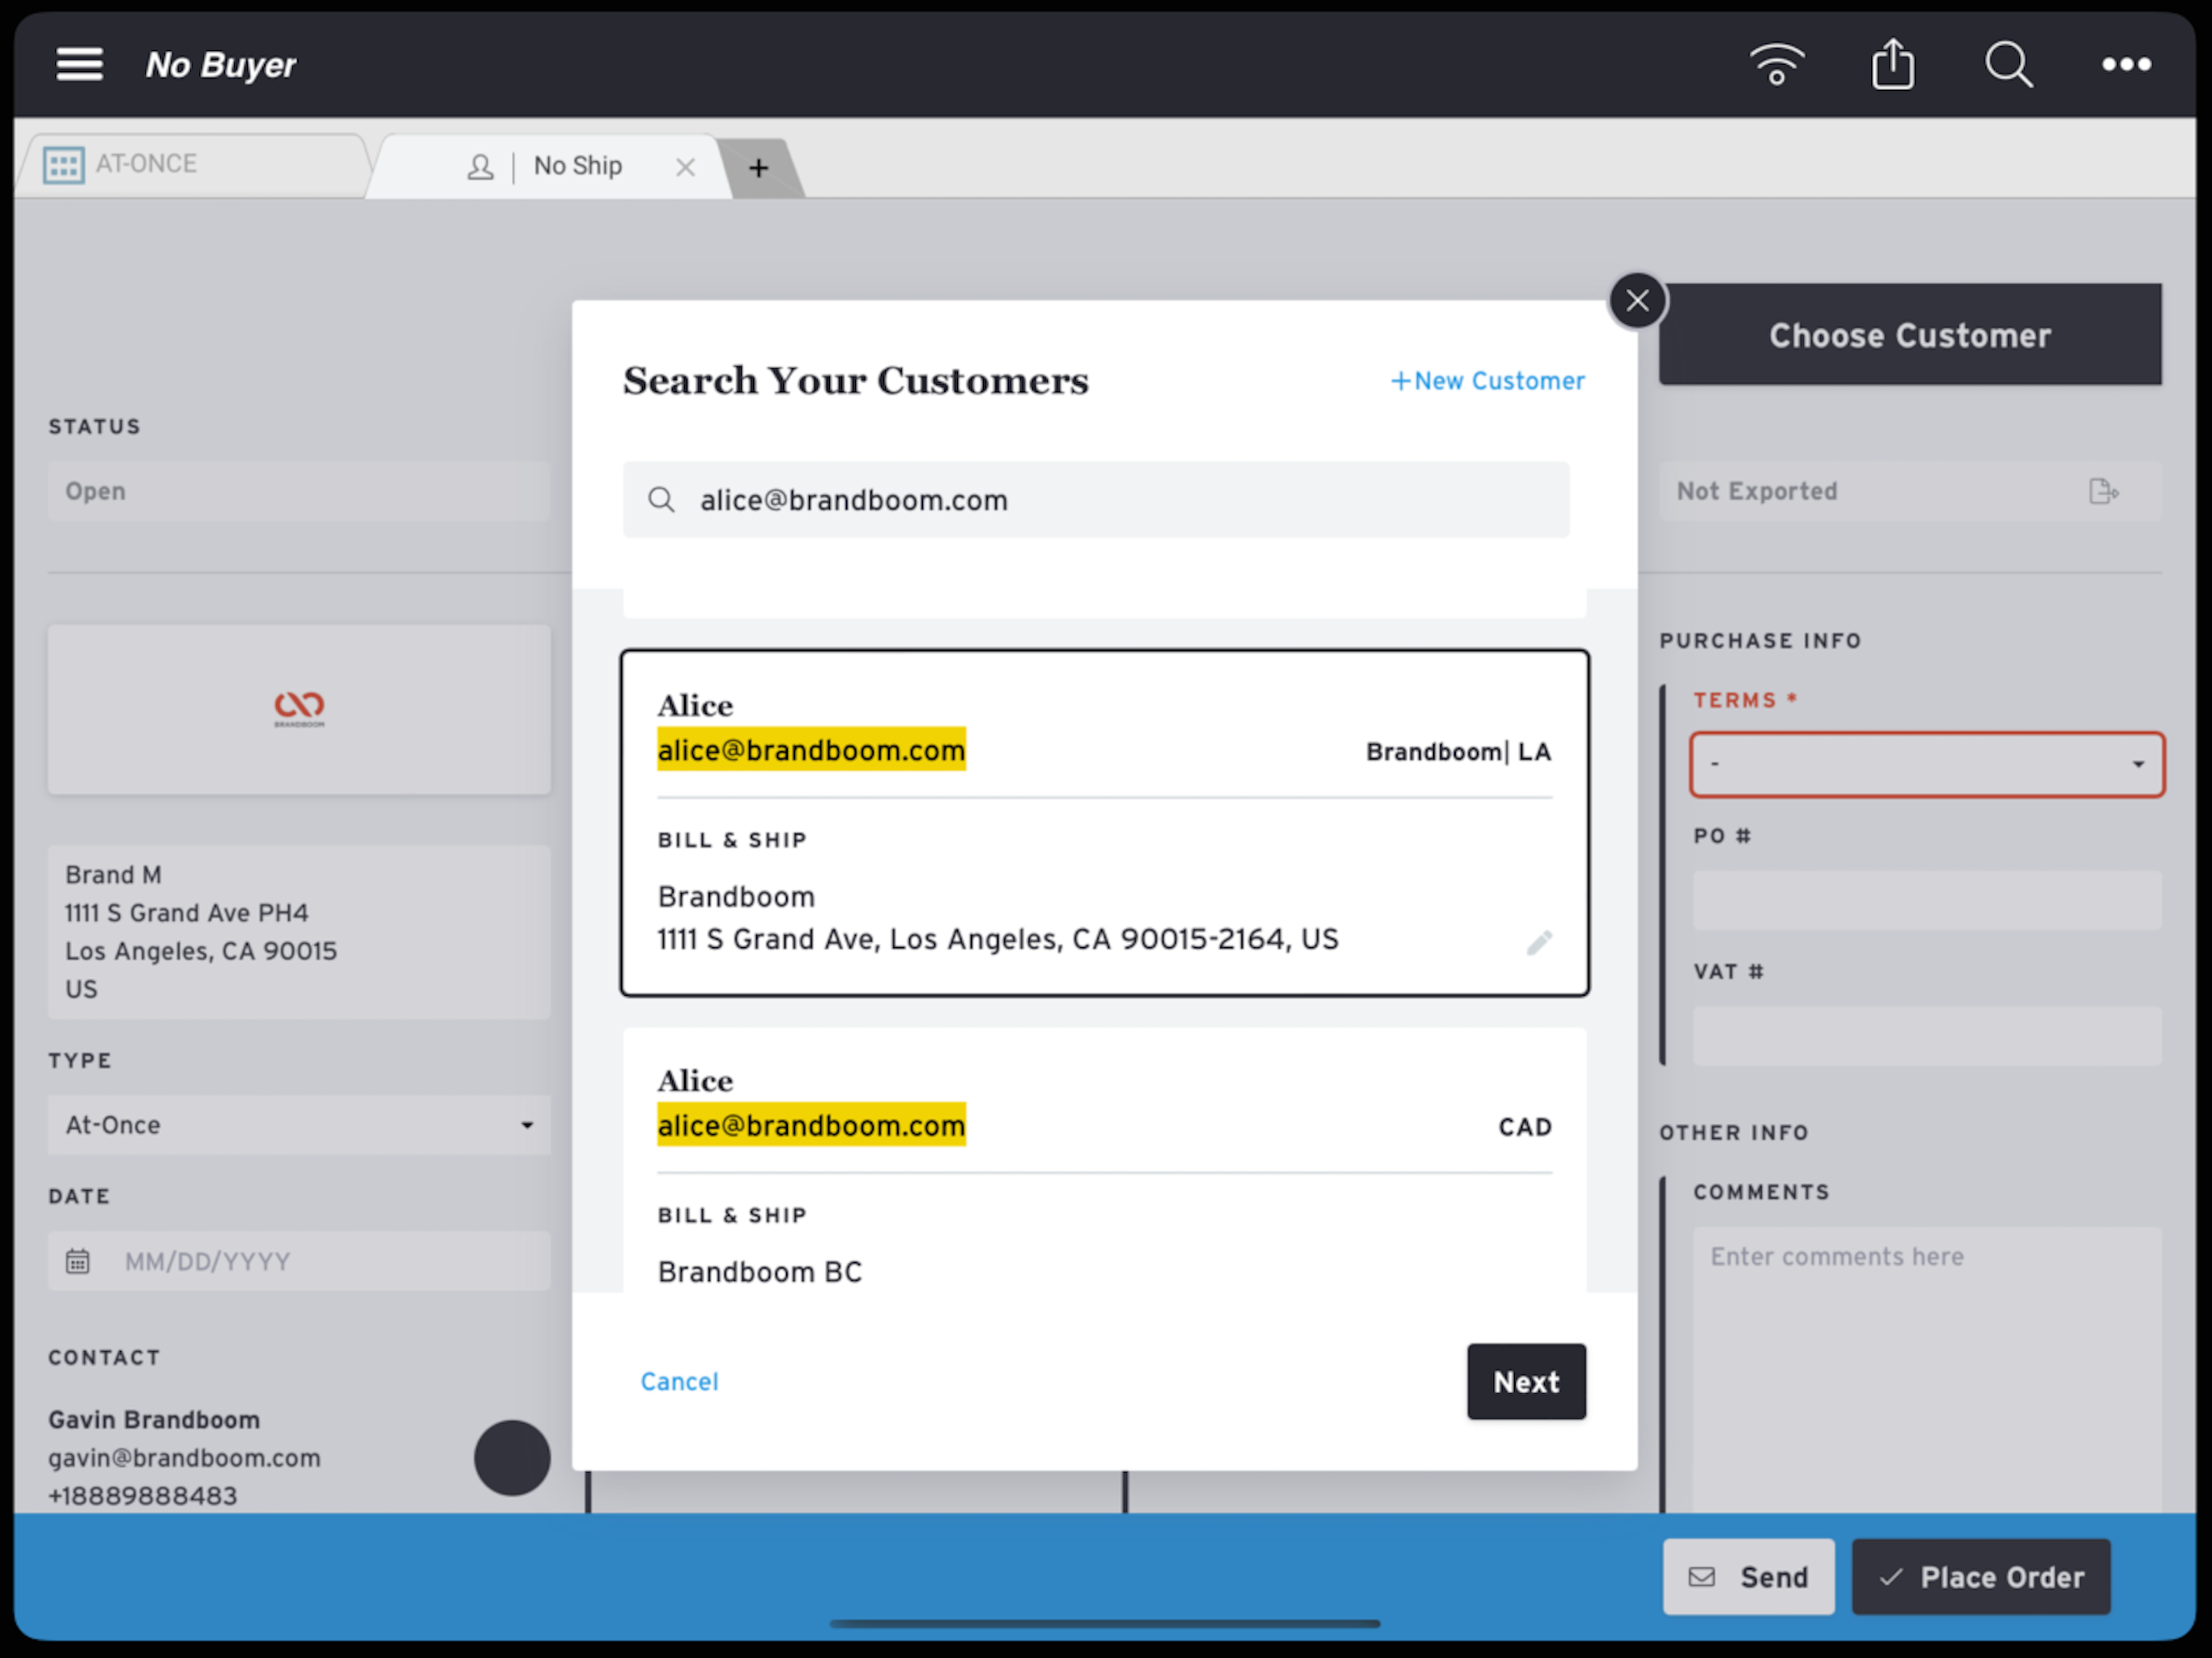Open the hamburger menu
Viewport: 2212px width, 1658px height.
click(x=79, y=65)
